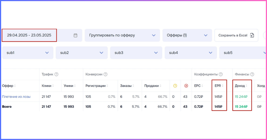Click the Конверсии group header label
Viewport: 267px width, 140px height.
(x=94, y=74)
